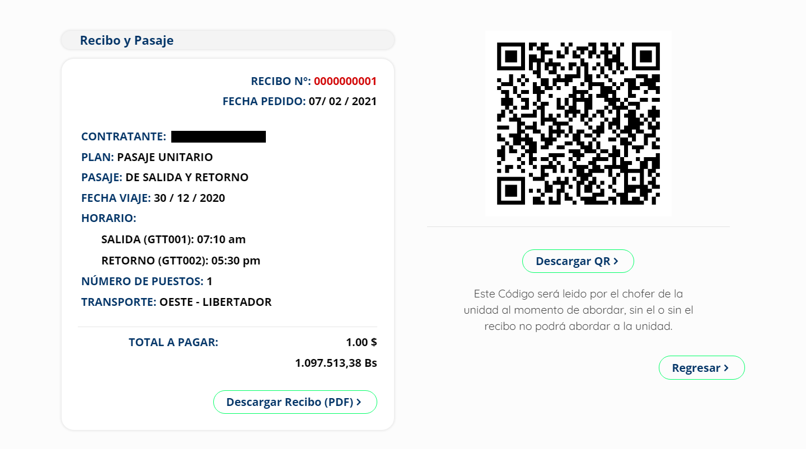Click the red receipt number 0000000001

(345, 81)
